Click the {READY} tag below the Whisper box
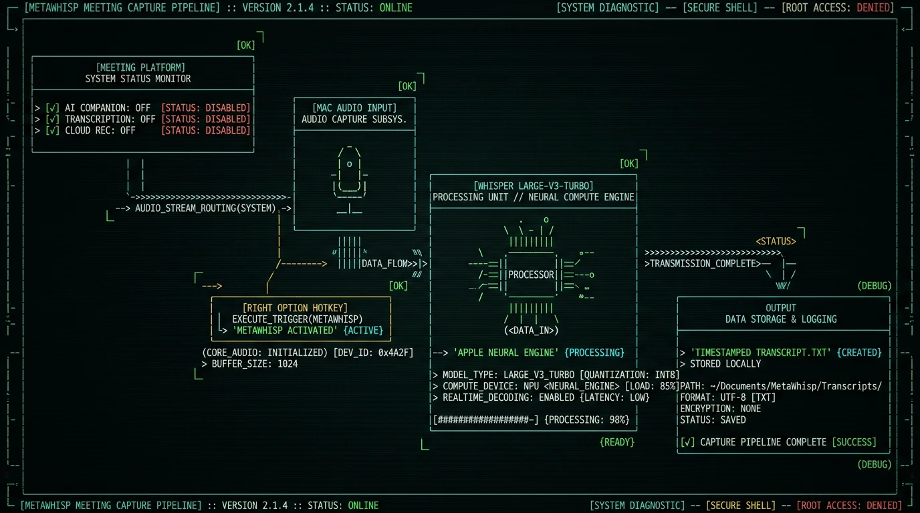Viewport: 920px width, 513px height. pyautogui.click(x=617, y=442)
